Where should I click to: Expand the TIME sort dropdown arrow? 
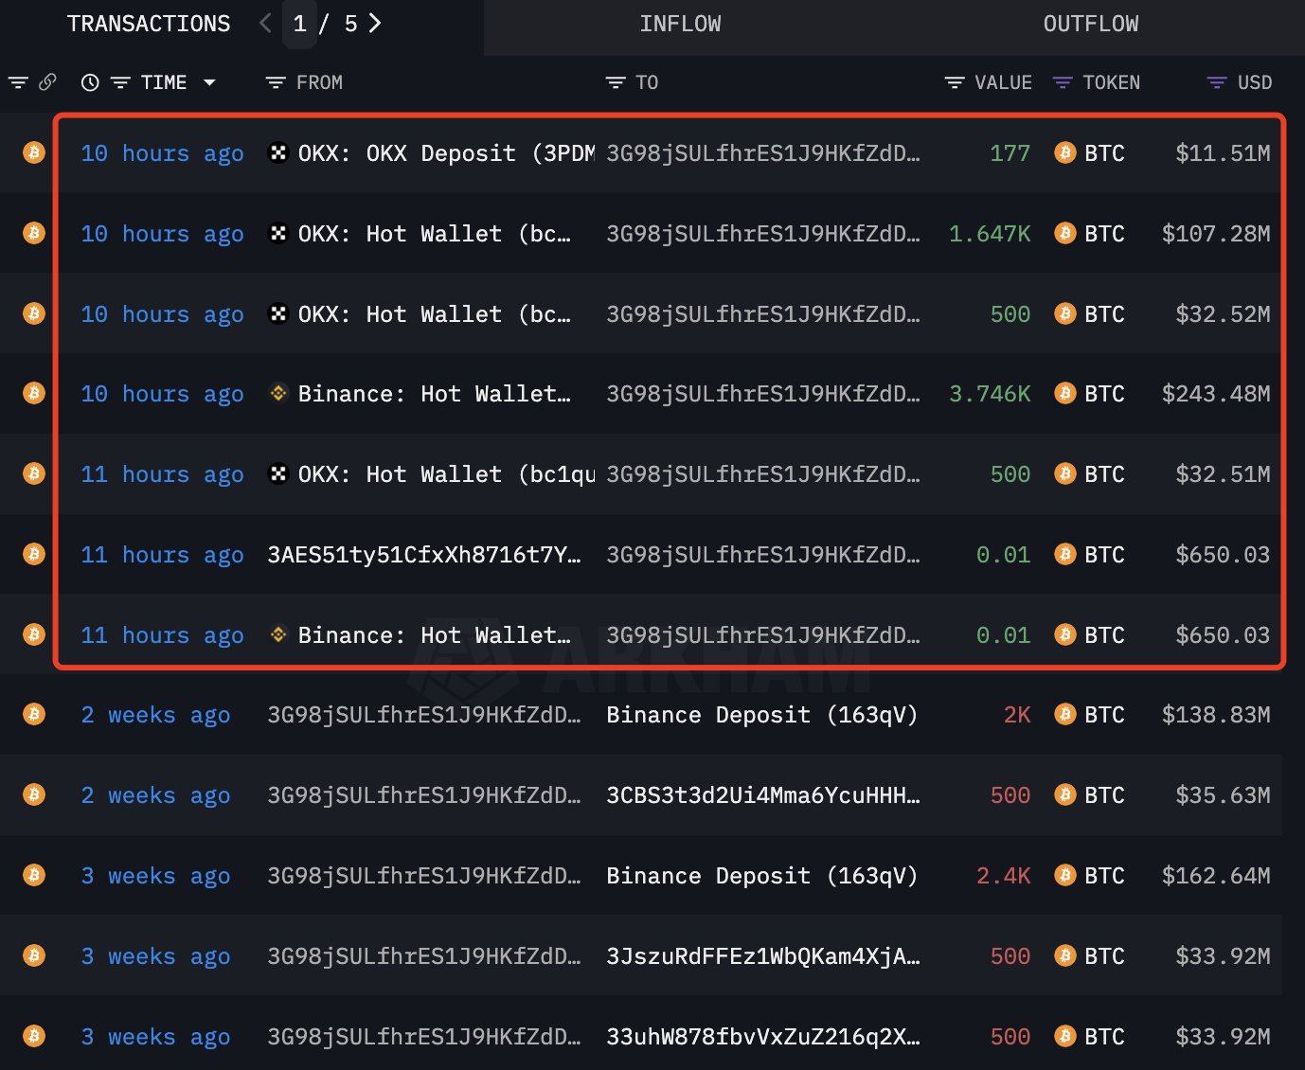click(209, 83)
